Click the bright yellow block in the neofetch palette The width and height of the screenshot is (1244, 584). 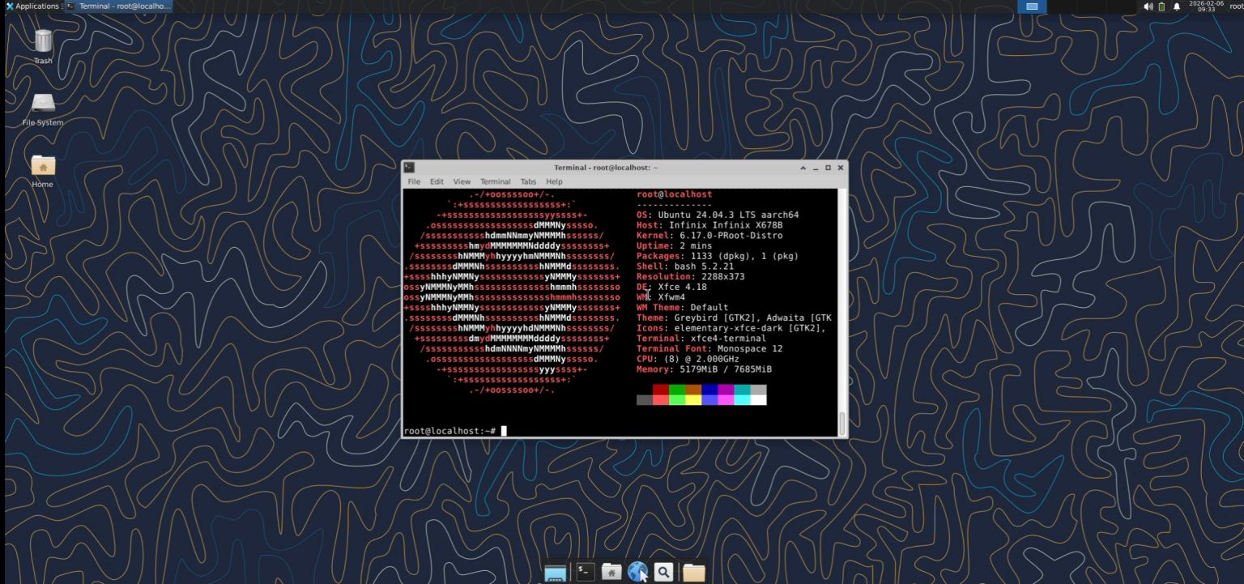(x=693, y=399)
